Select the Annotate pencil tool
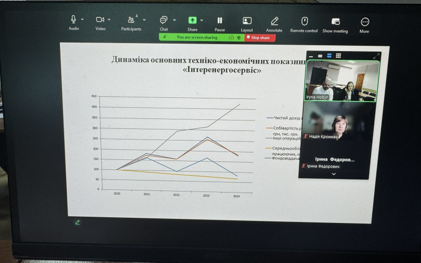 click(x=274, y=21)
